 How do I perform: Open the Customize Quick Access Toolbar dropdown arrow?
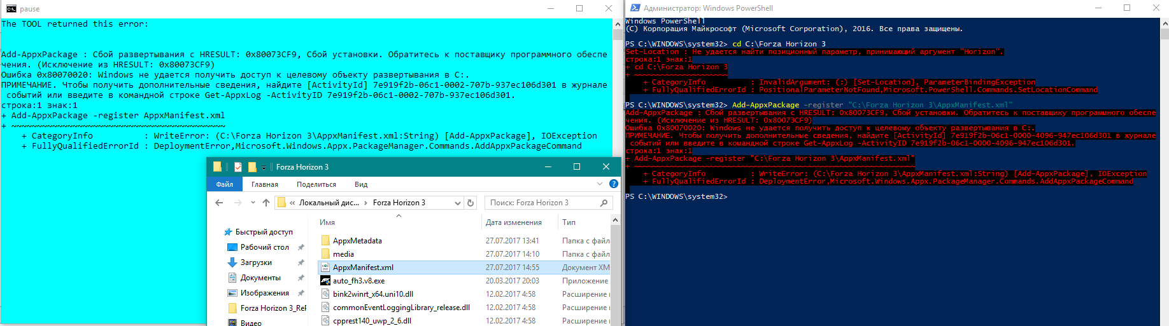click(264, 168)
